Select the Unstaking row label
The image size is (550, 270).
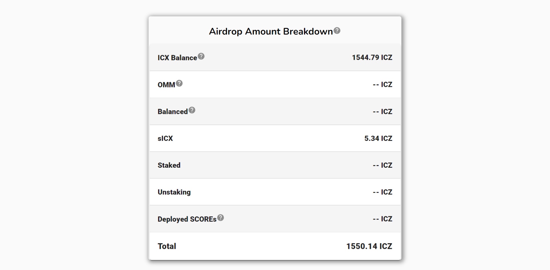174,192
